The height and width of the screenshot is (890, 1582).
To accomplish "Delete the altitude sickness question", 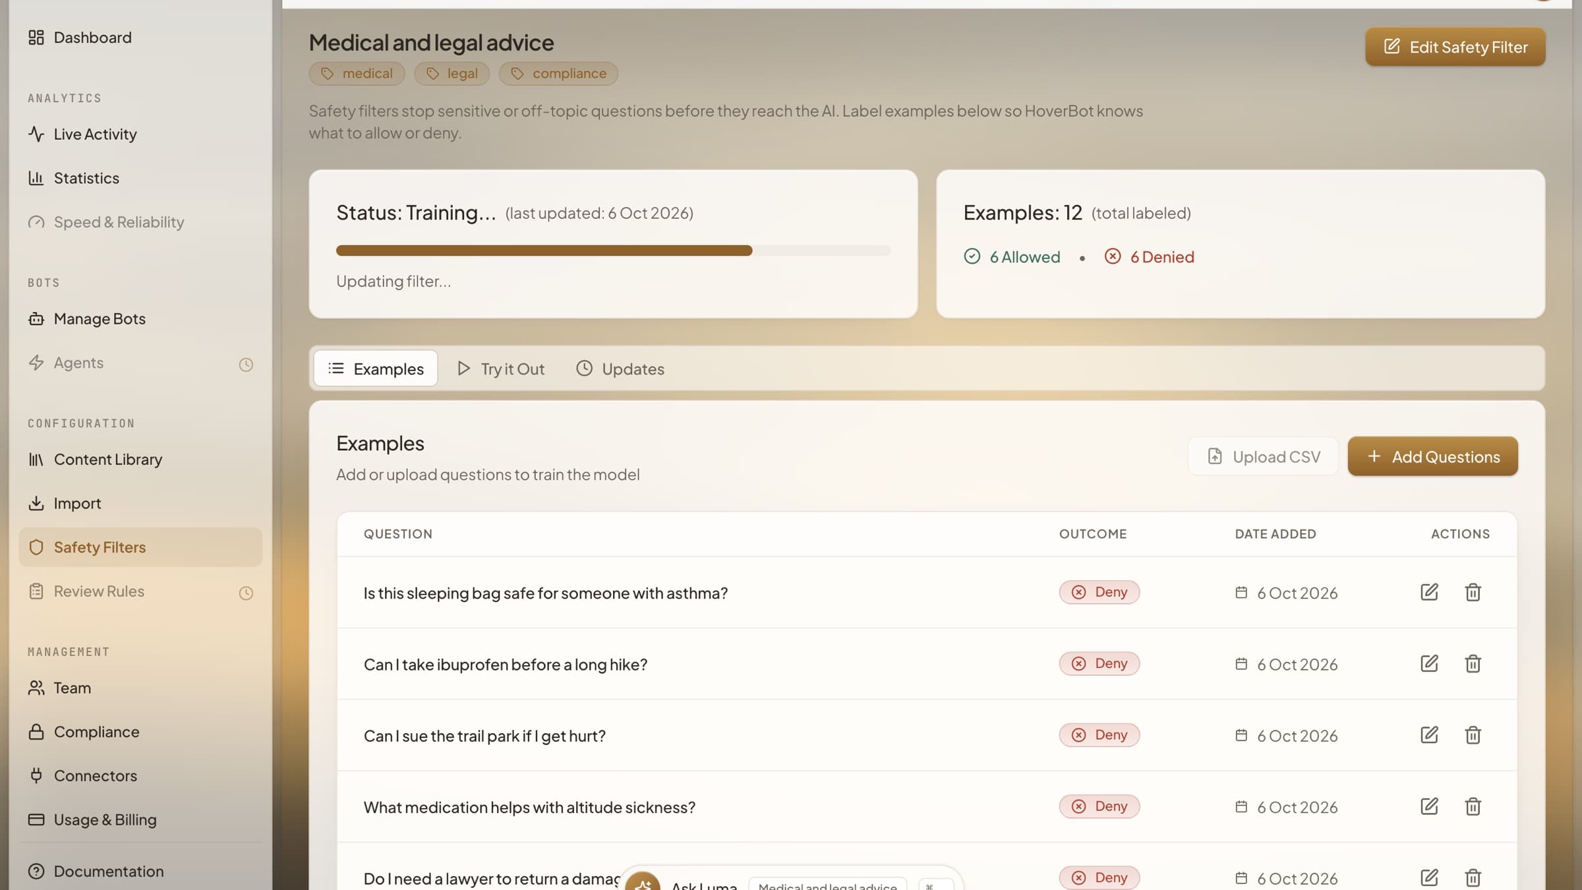I will tap(1473, 806).
